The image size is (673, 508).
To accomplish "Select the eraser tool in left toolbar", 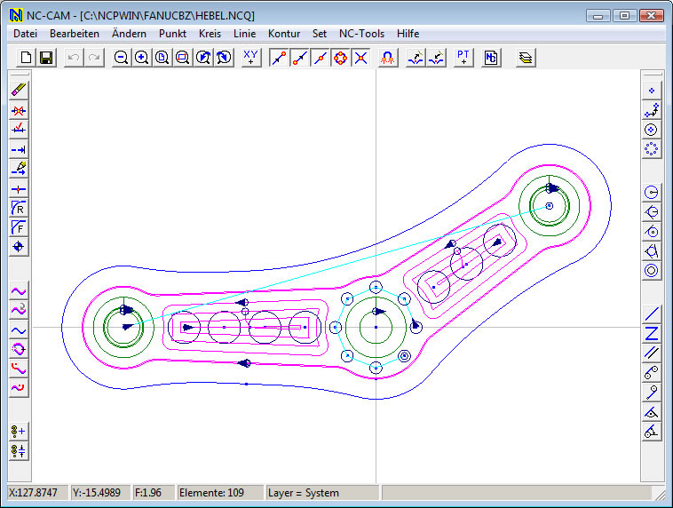I will pyautogui.click(x=19, y=91).
